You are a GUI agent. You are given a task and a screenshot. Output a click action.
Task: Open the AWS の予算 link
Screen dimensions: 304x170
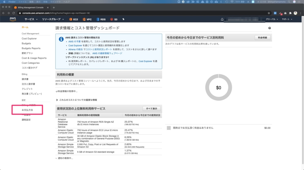(x=76, y=42)
